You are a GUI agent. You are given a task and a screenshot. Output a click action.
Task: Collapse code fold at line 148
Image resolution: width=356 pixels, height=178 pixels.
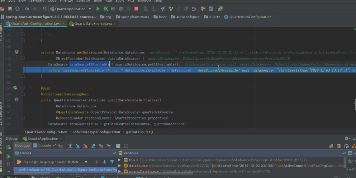coord(23,59)
